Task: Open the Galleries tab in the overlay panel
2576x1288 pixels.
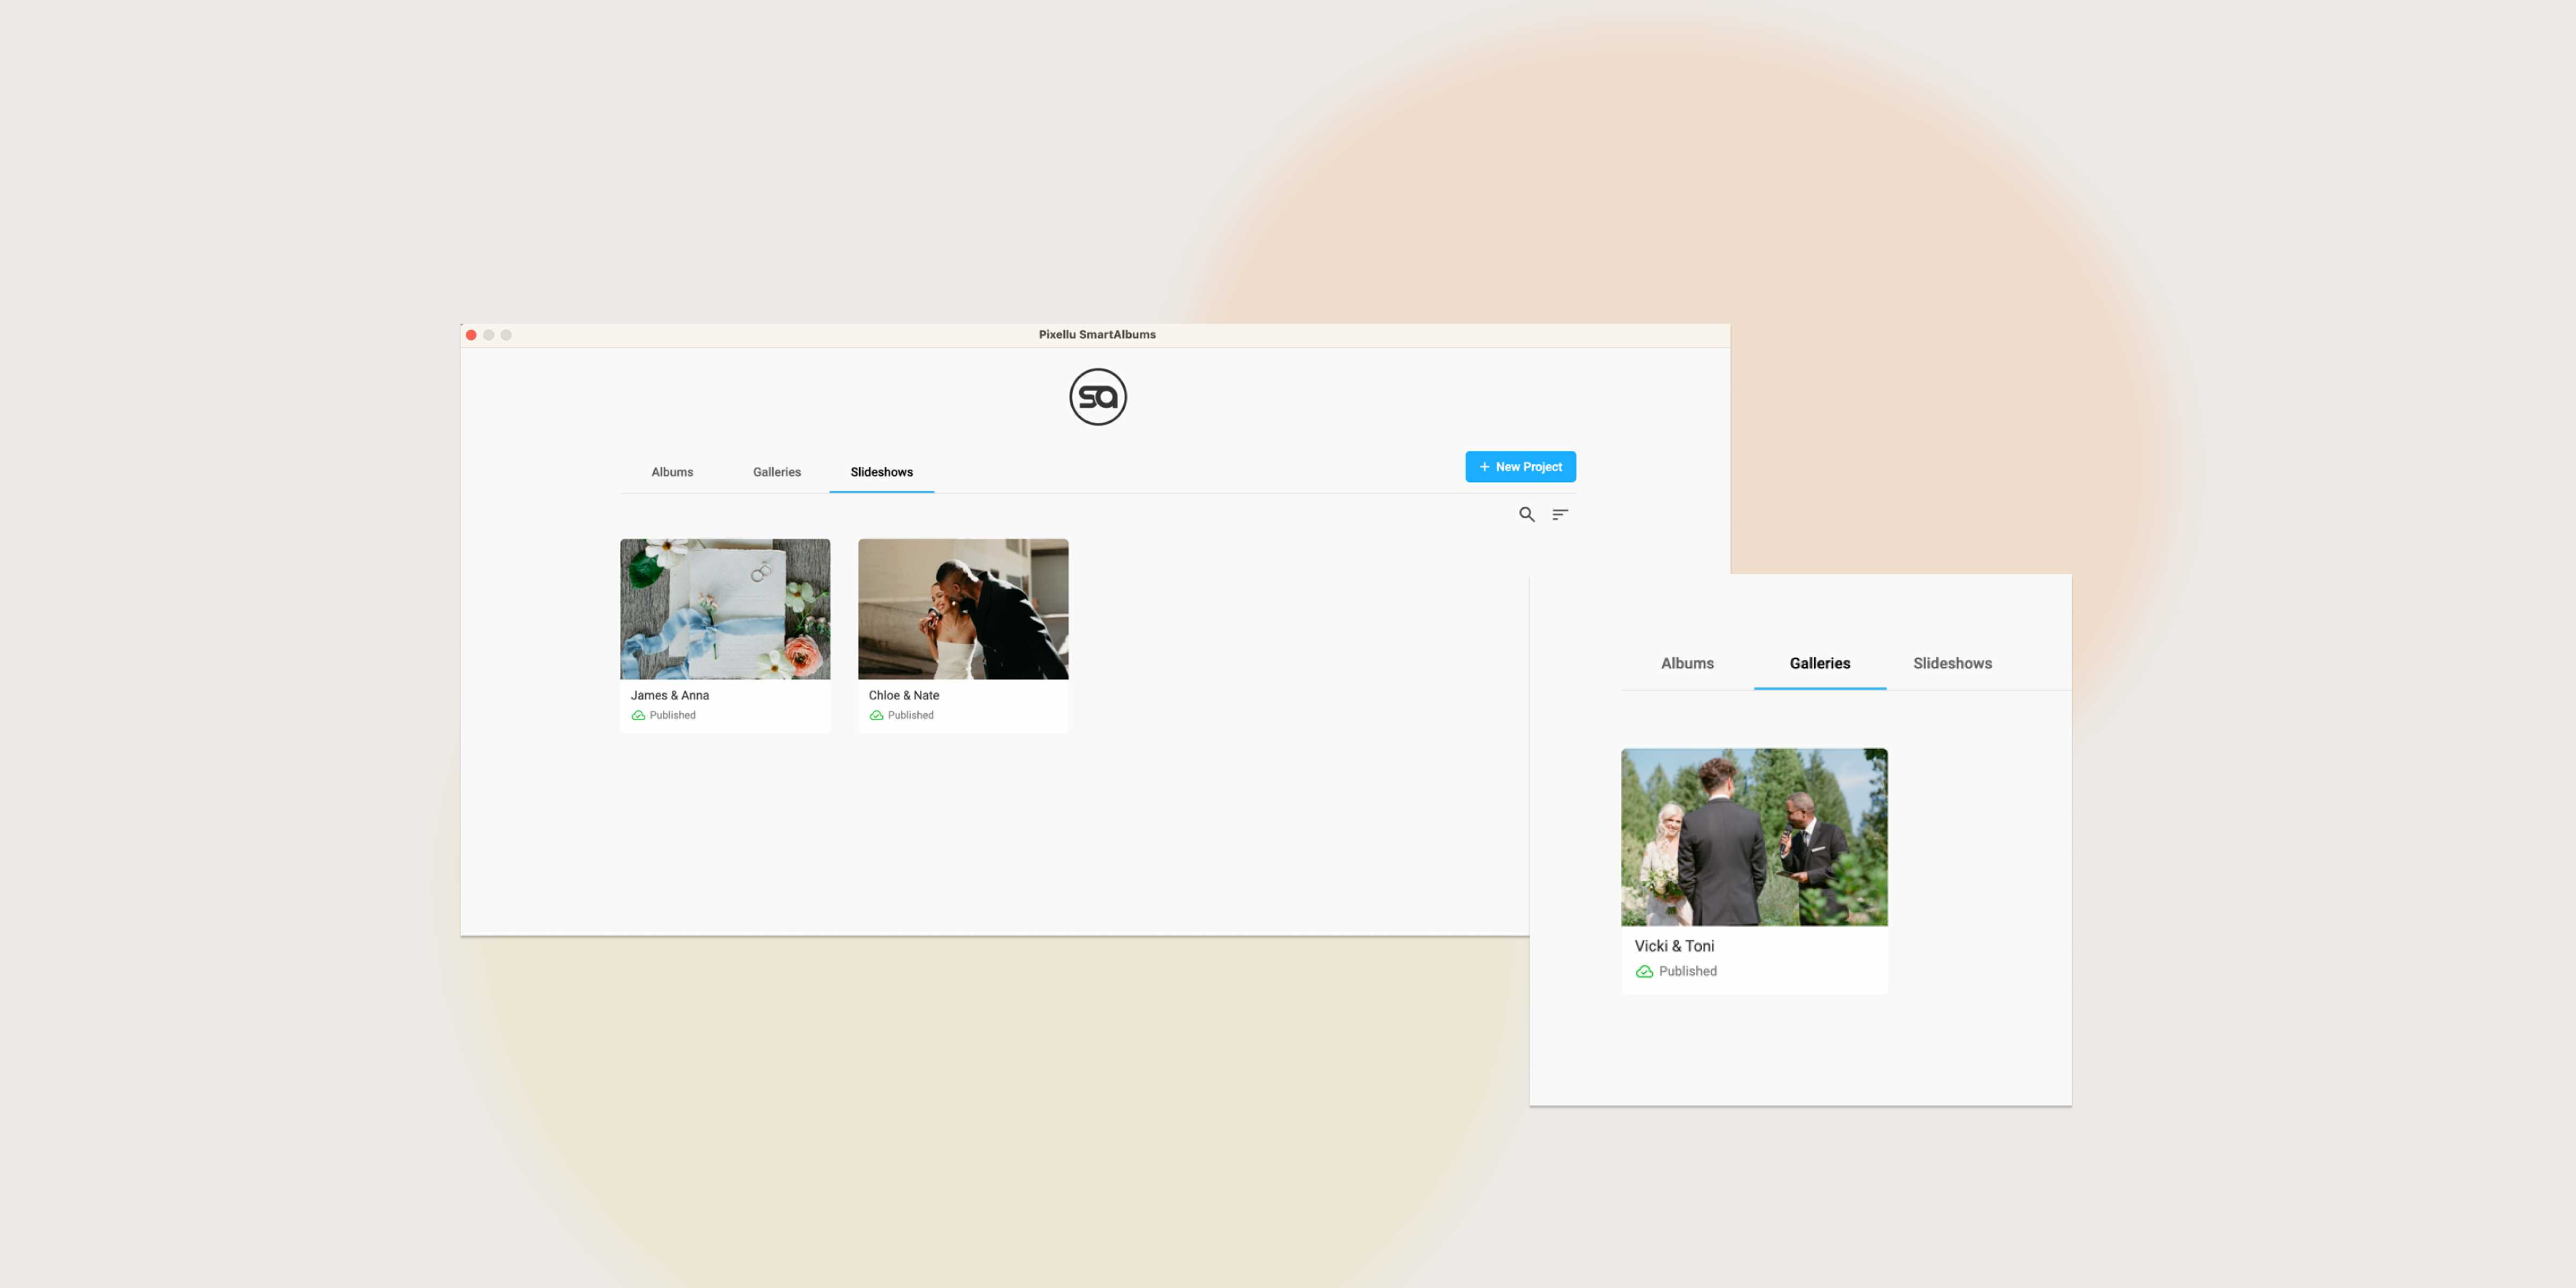Action: point(1820,662)
